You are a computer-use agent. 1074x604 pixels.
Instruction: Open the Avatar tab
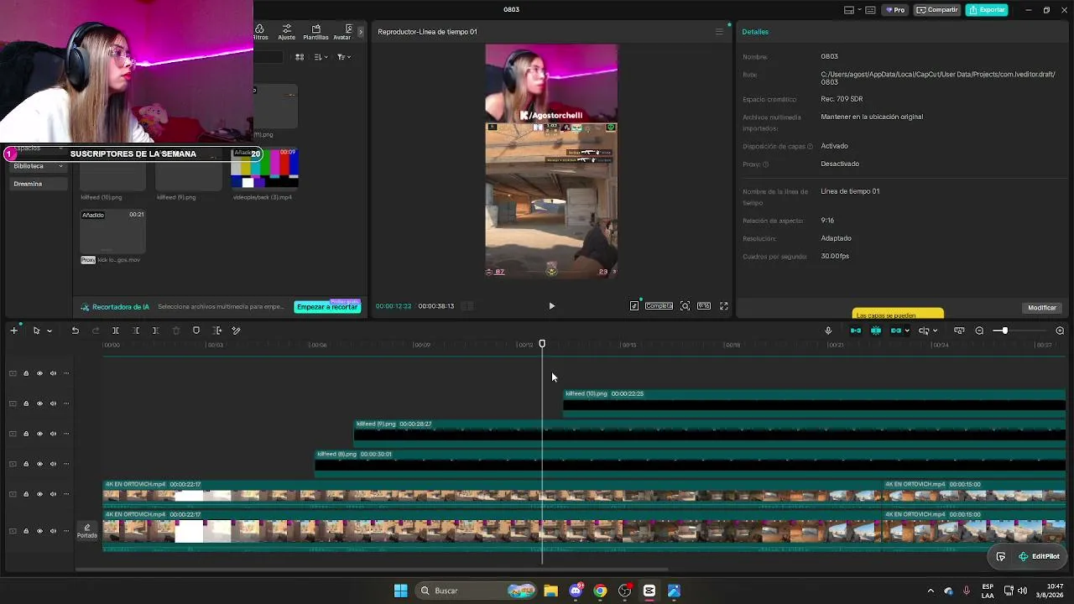tap(341, 32)
